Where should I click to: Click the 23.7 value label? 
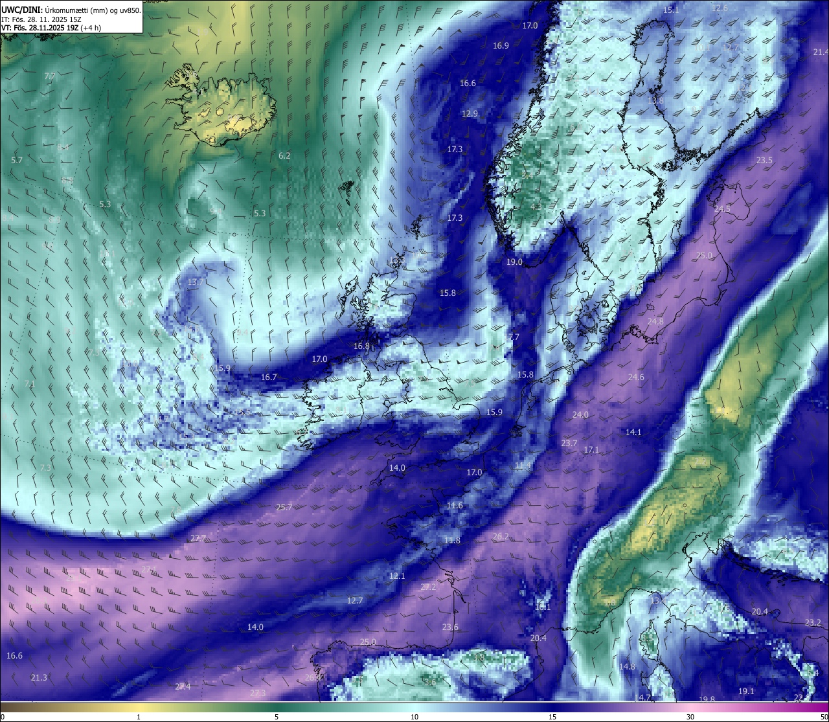[569, 443]
